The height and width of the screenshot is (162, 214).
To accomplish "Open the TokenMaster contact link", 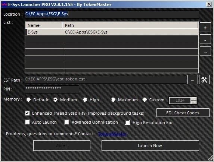I will [x=112, y=134].
